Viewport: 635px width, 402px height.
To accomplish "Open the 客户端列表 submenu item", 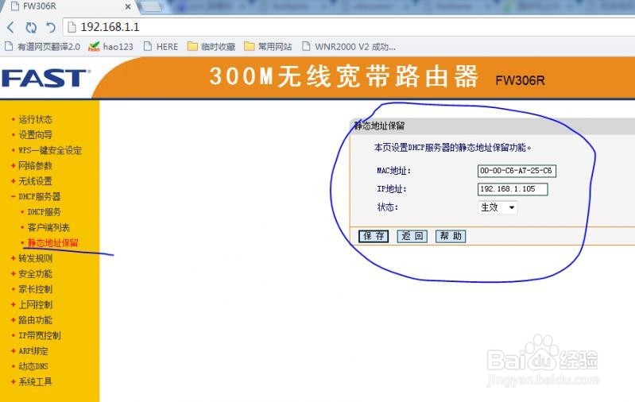I will (x=48, y=227).
